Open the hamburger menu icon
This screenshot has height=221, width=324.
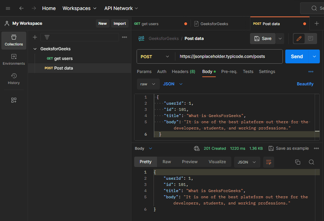pyautogui.click(x=8, y=8)
